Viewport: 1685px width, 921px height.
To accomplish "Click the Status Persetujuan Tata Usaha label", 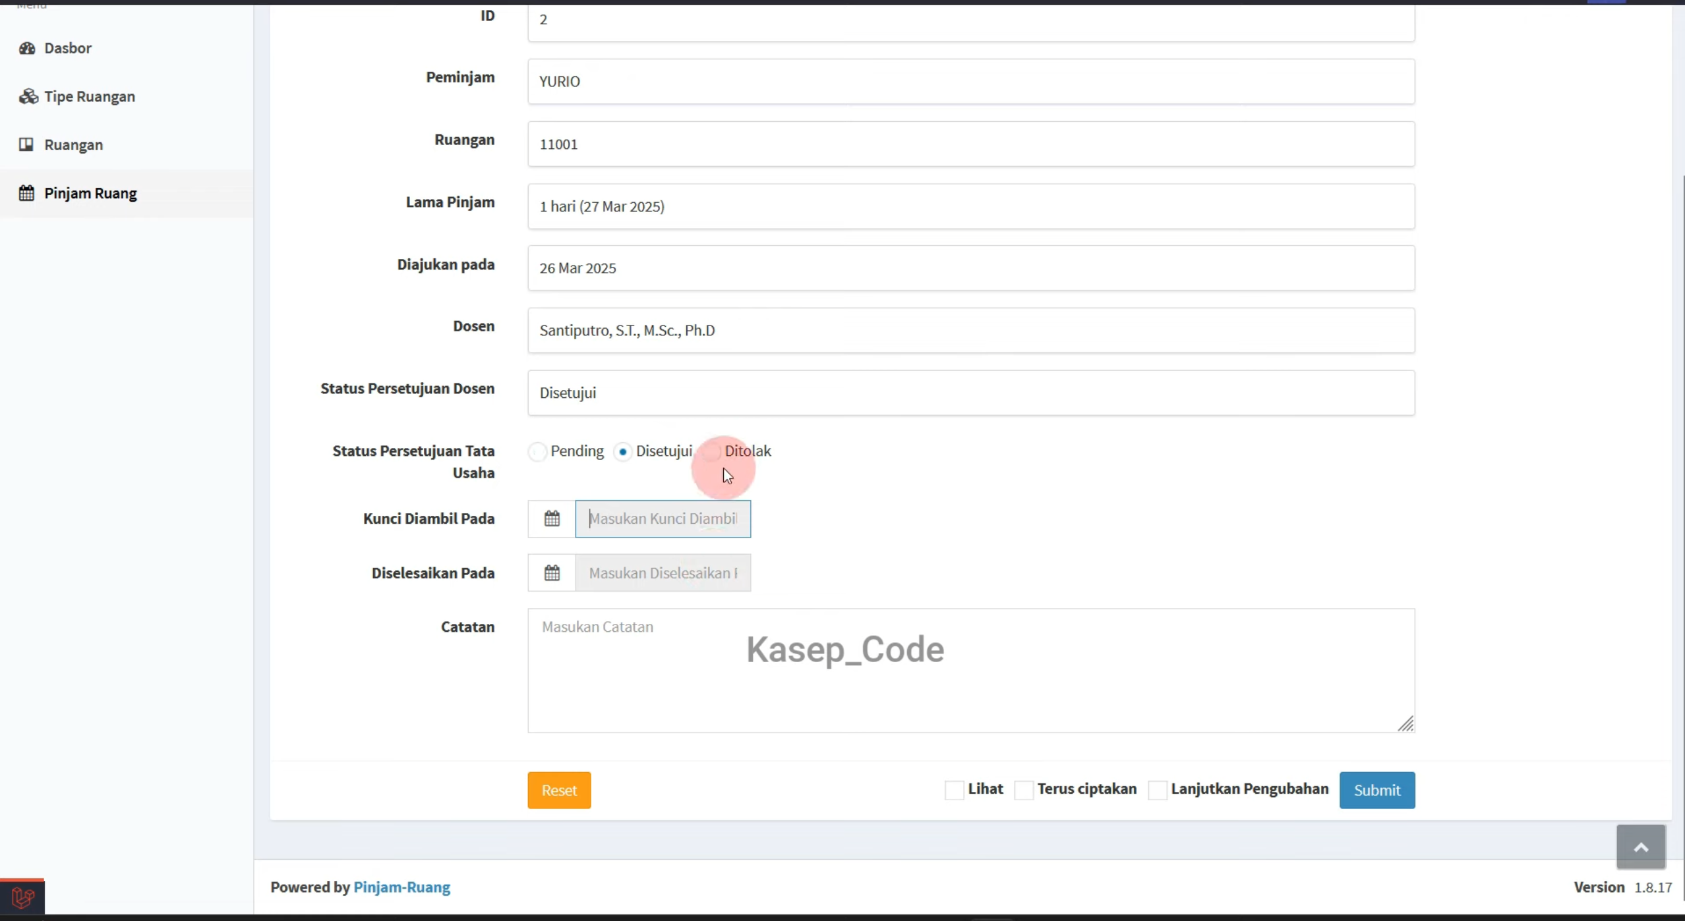I will (x=413, y=462).
